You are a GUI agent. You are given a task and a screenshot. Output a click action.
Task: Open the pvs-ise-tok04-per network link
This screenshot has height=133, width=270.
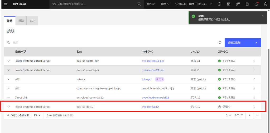pyautogui.click(x=153, y=61)
